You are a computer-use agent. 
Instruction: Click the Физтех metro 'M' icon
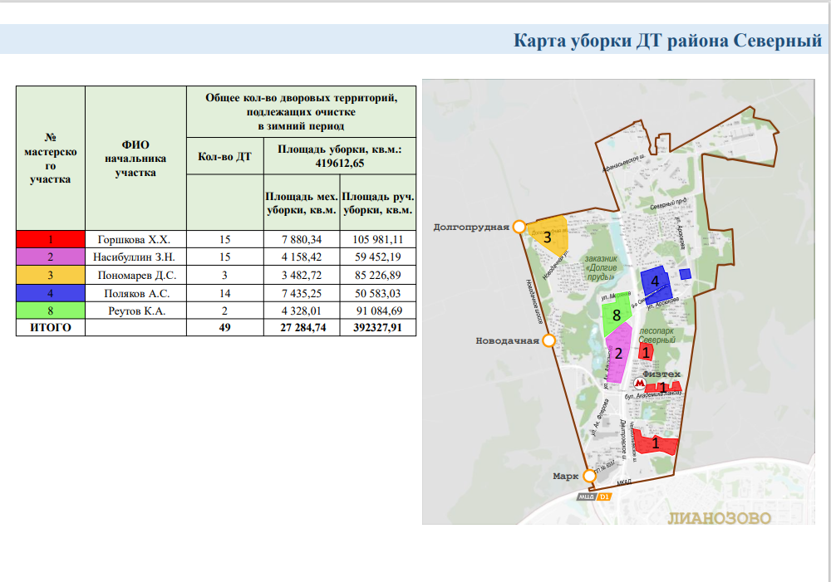[x=640, y=383]
